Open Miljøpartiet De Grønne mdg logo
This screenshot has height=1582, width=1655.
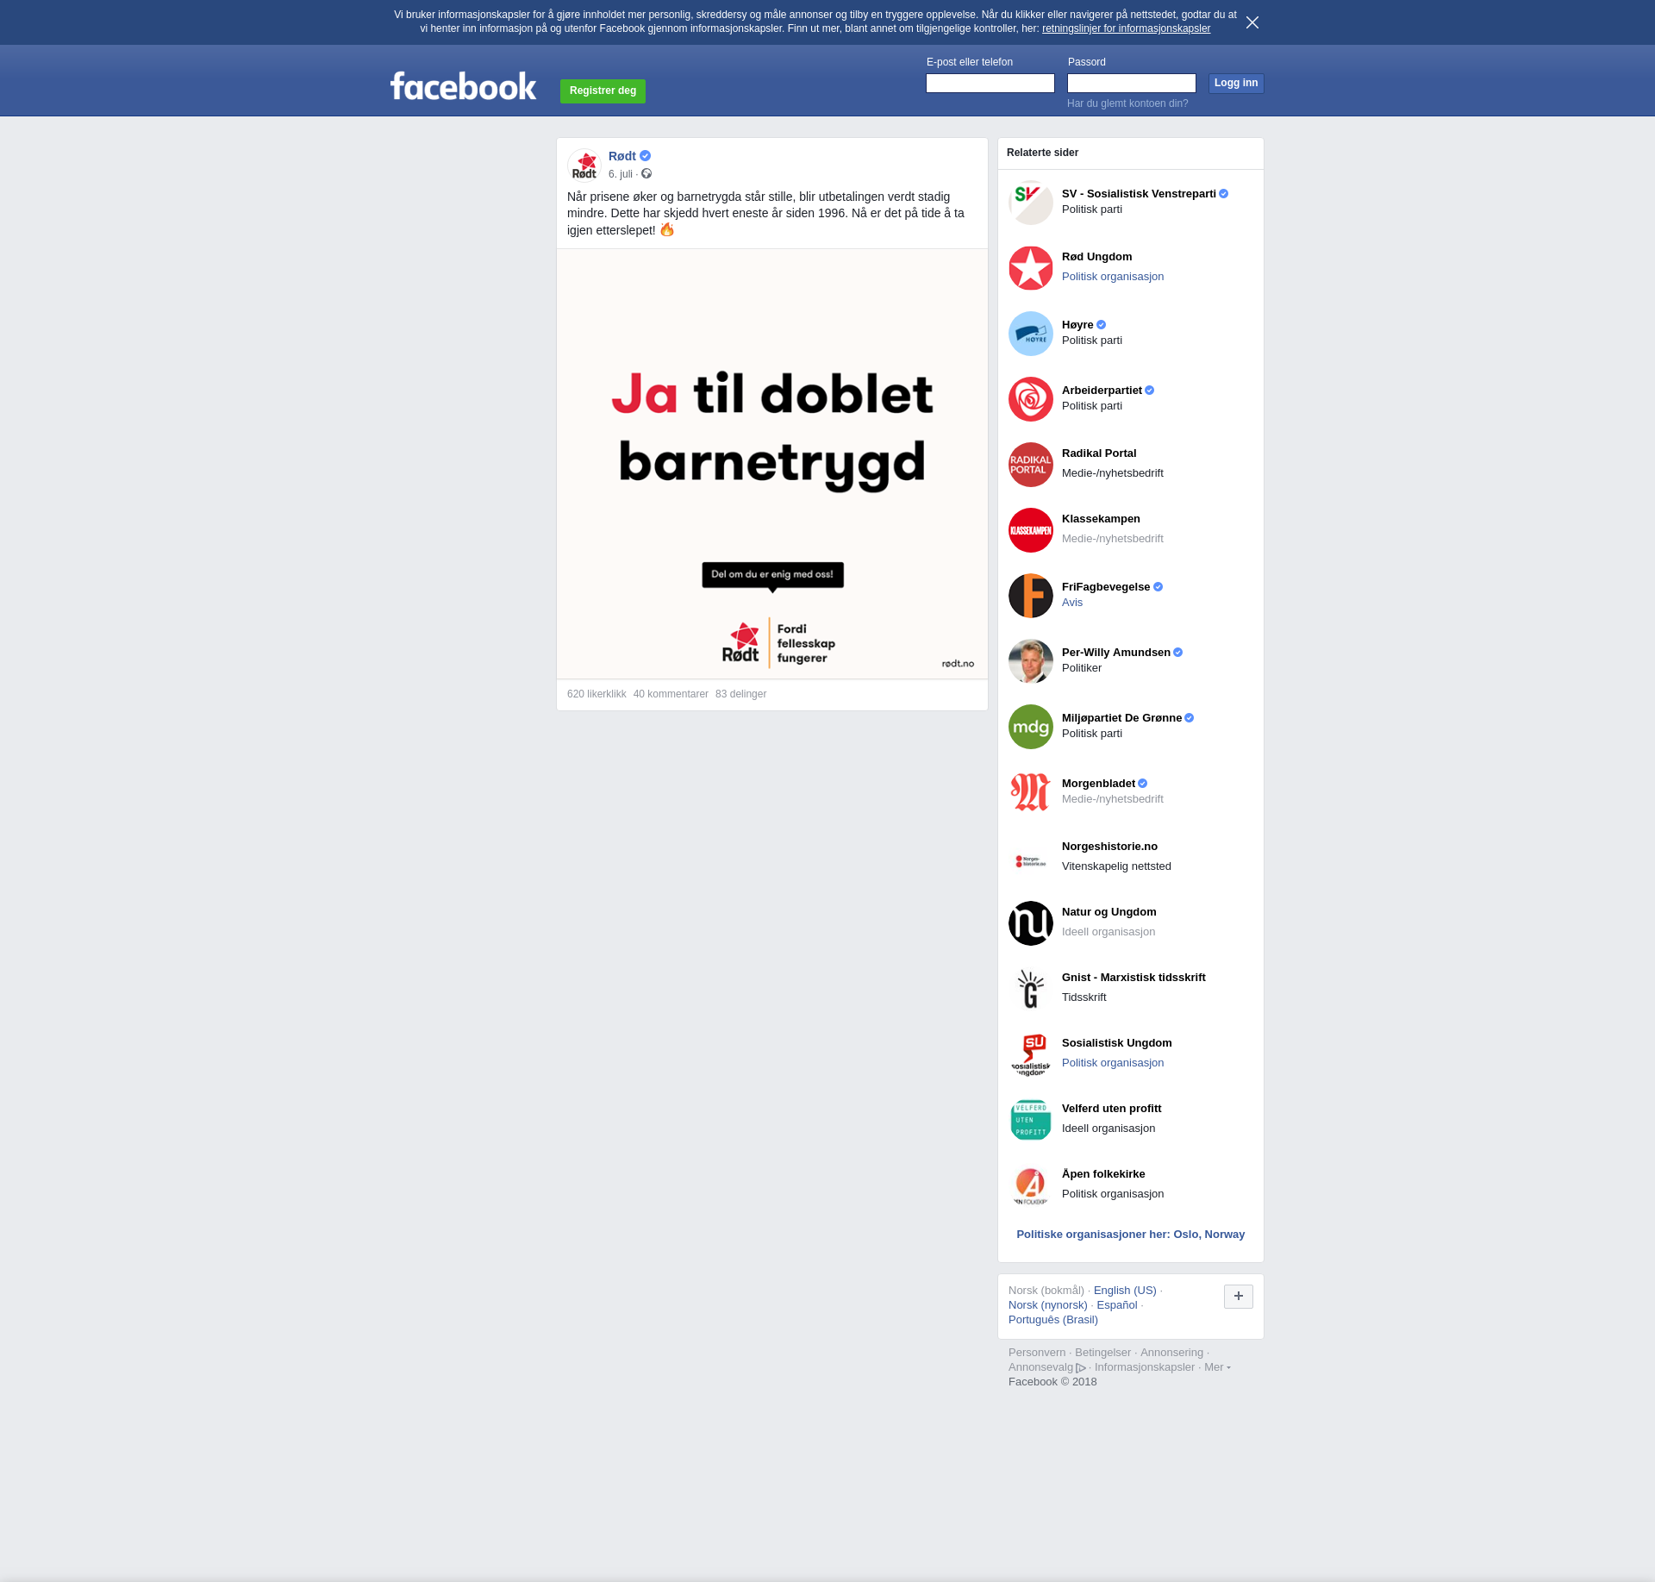(1031, 727)
